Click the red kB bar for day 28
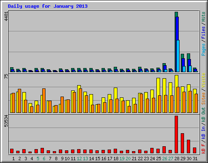208x163 pixels. click(x=176, y=134)
